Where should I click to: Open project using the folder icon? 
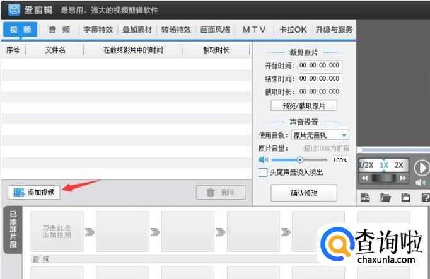point(385,197)
